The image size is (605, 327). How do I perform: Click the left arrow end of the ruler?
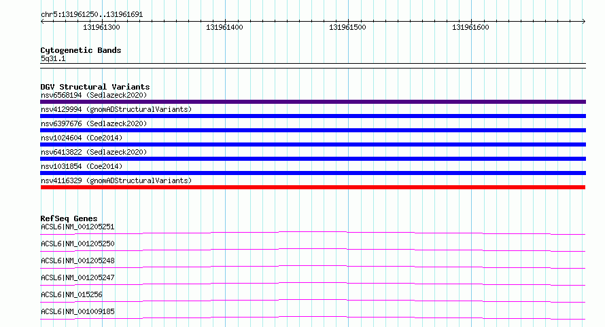coord(42,21)
